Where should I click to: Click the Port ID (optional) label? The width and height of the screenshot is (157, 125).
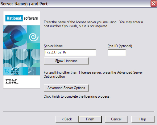coord(120,46)
